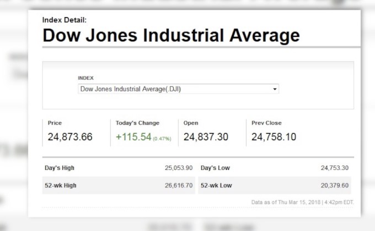Select the Index Detail label
Viewport: 375px width, 231px height.
coord(63,20)
